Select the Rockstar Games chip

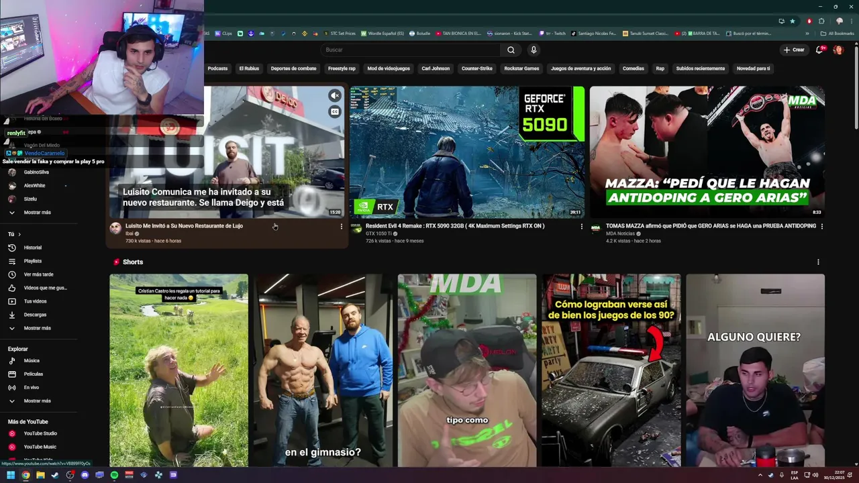click(x=521, y=68)
